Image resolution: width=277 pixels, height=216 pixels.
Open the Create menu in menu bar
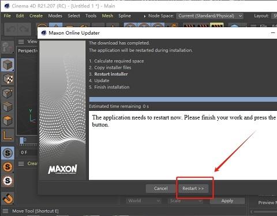(36, 16)
